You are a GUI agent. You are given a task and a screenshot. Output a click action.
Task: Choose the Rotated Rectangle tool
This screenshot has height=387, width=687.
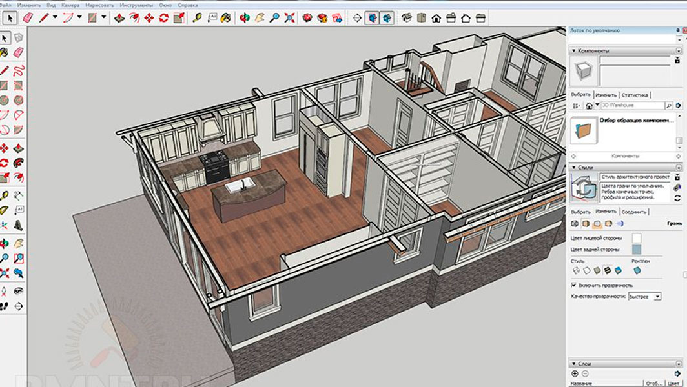(18, 85)
